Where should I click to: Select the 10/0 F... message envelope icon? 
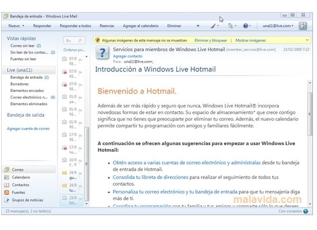click(65, 160)
